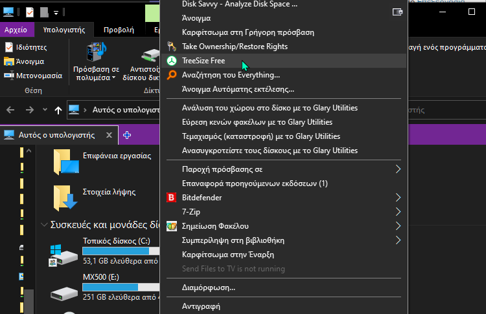This screenshot has height=314, width=486.
Task: Choose Επαναφορά προηγούμενων εκδόσεων (1)
Action: [284, 183]
